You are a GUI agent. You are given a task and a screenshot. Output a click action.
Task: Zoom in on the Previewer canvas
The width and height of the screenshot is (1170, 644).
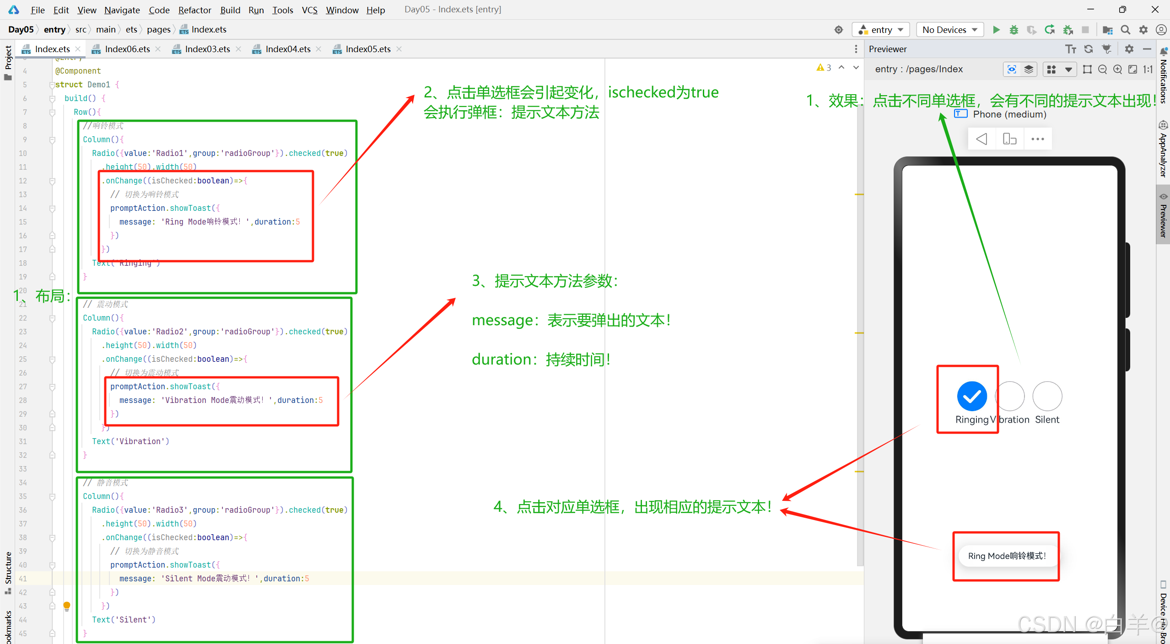click(x=1117, y=70)
